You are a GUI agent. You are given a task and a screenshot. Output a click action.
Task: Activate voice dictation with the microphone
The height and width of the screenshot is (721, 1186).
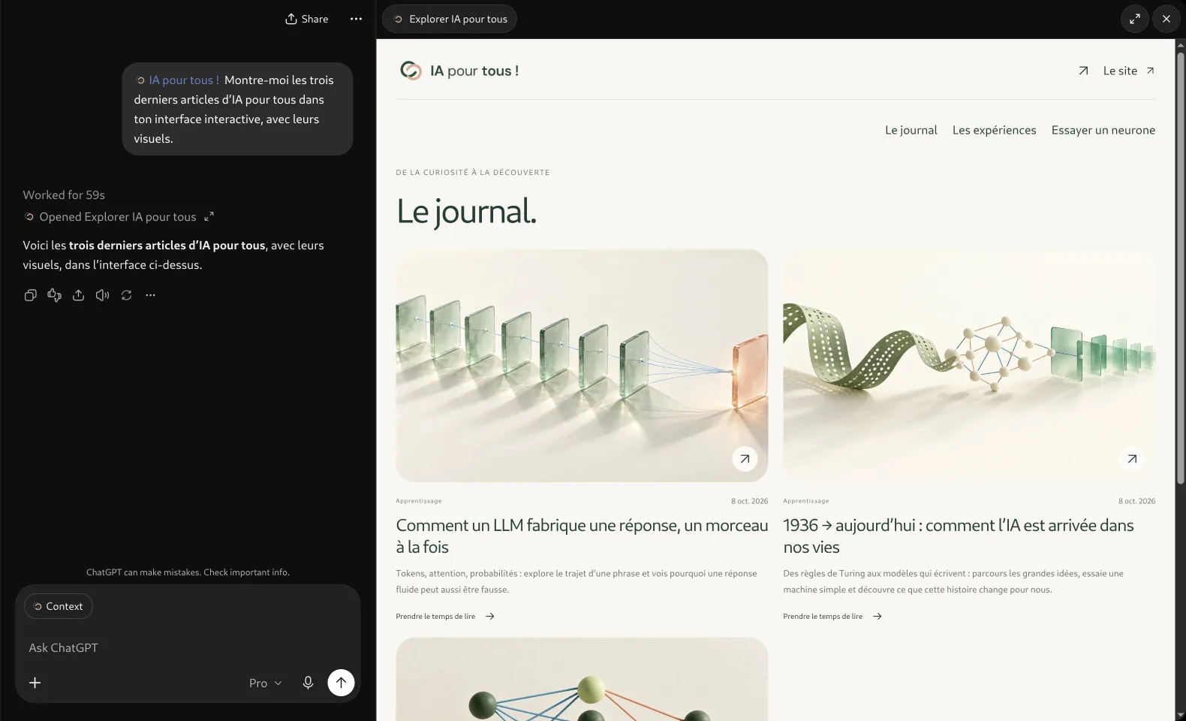308,683
